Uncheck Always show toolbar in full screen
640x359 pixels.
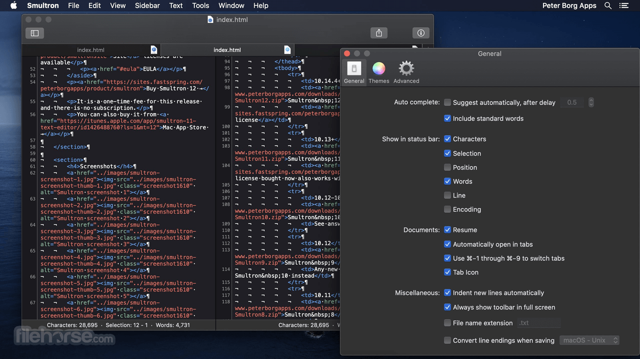[x=448, y=307]
